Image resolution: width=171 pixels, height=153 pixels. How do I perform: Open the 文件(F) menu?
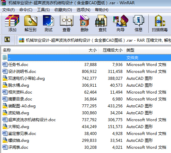(9, 10)
